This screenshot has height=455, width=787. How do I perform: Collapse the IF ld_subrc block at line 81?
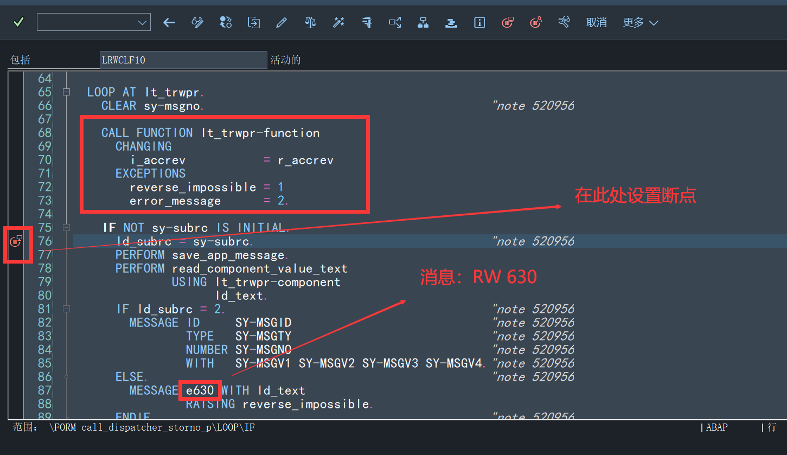[66, 309]
